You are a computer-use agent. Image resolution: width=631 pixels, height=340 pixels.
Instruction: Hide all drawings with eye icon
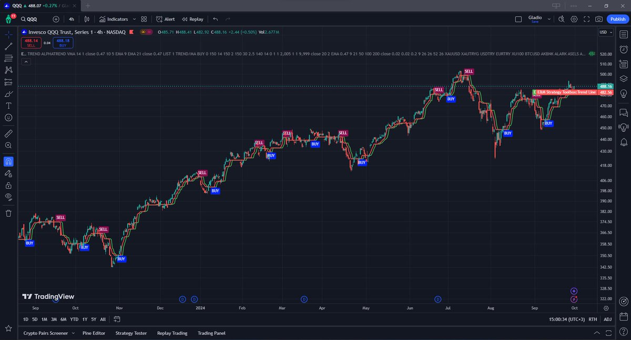(8, 197)
